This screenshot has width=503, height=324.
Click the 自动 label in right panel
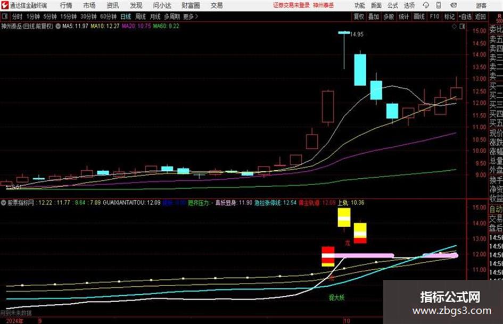pyautogui.click(x=496, y=210)
